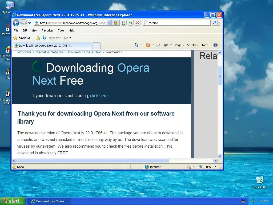Click the Forward navigation arrow
Viewport: 273px width, 205px height.
click(24, 23)
